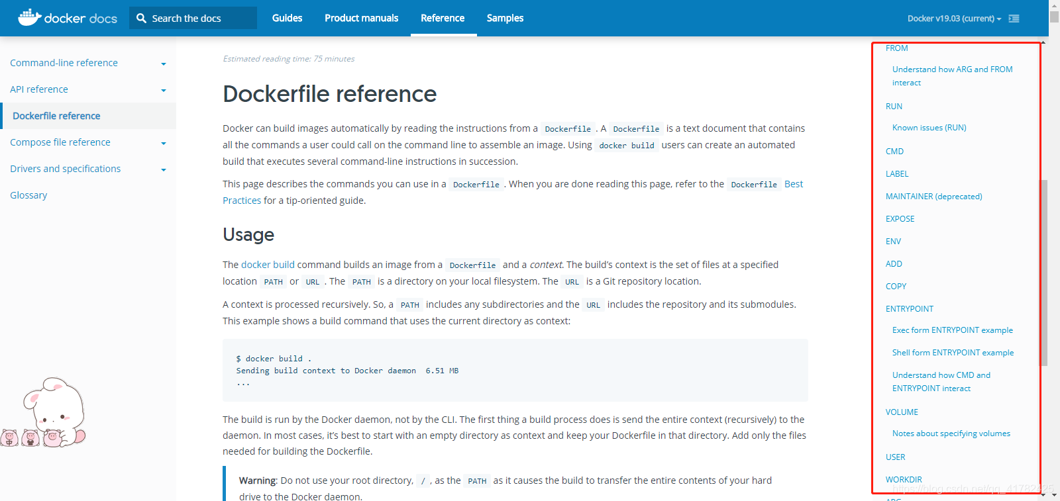
Task: Follow the docker build link
Action: (268, 265)
